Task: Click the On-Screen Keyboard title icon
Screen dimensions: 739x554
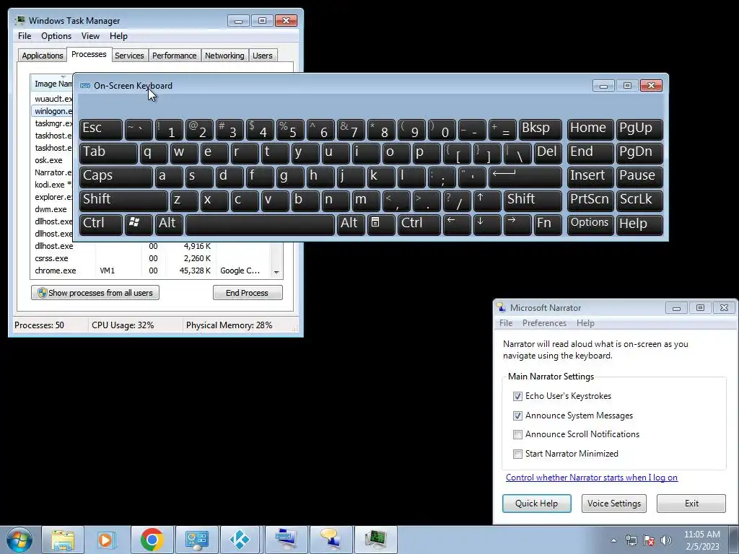Action: click(85, 86)
